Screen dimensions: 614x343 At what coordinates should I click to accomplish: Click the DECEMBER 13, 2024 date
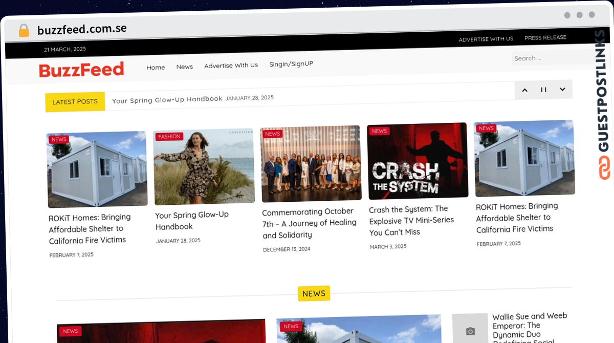(287, 249)
